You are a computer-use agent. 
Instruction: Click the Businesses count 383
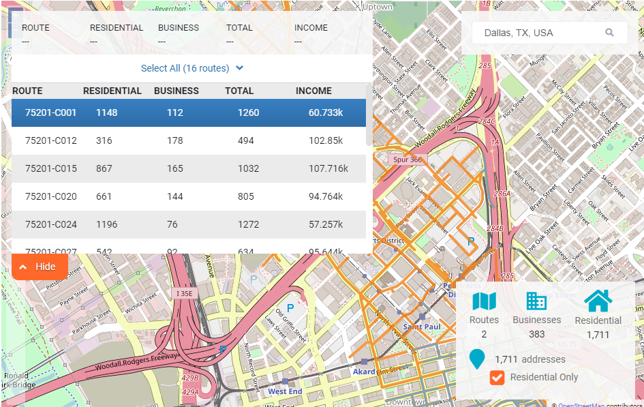coord(536,334)
